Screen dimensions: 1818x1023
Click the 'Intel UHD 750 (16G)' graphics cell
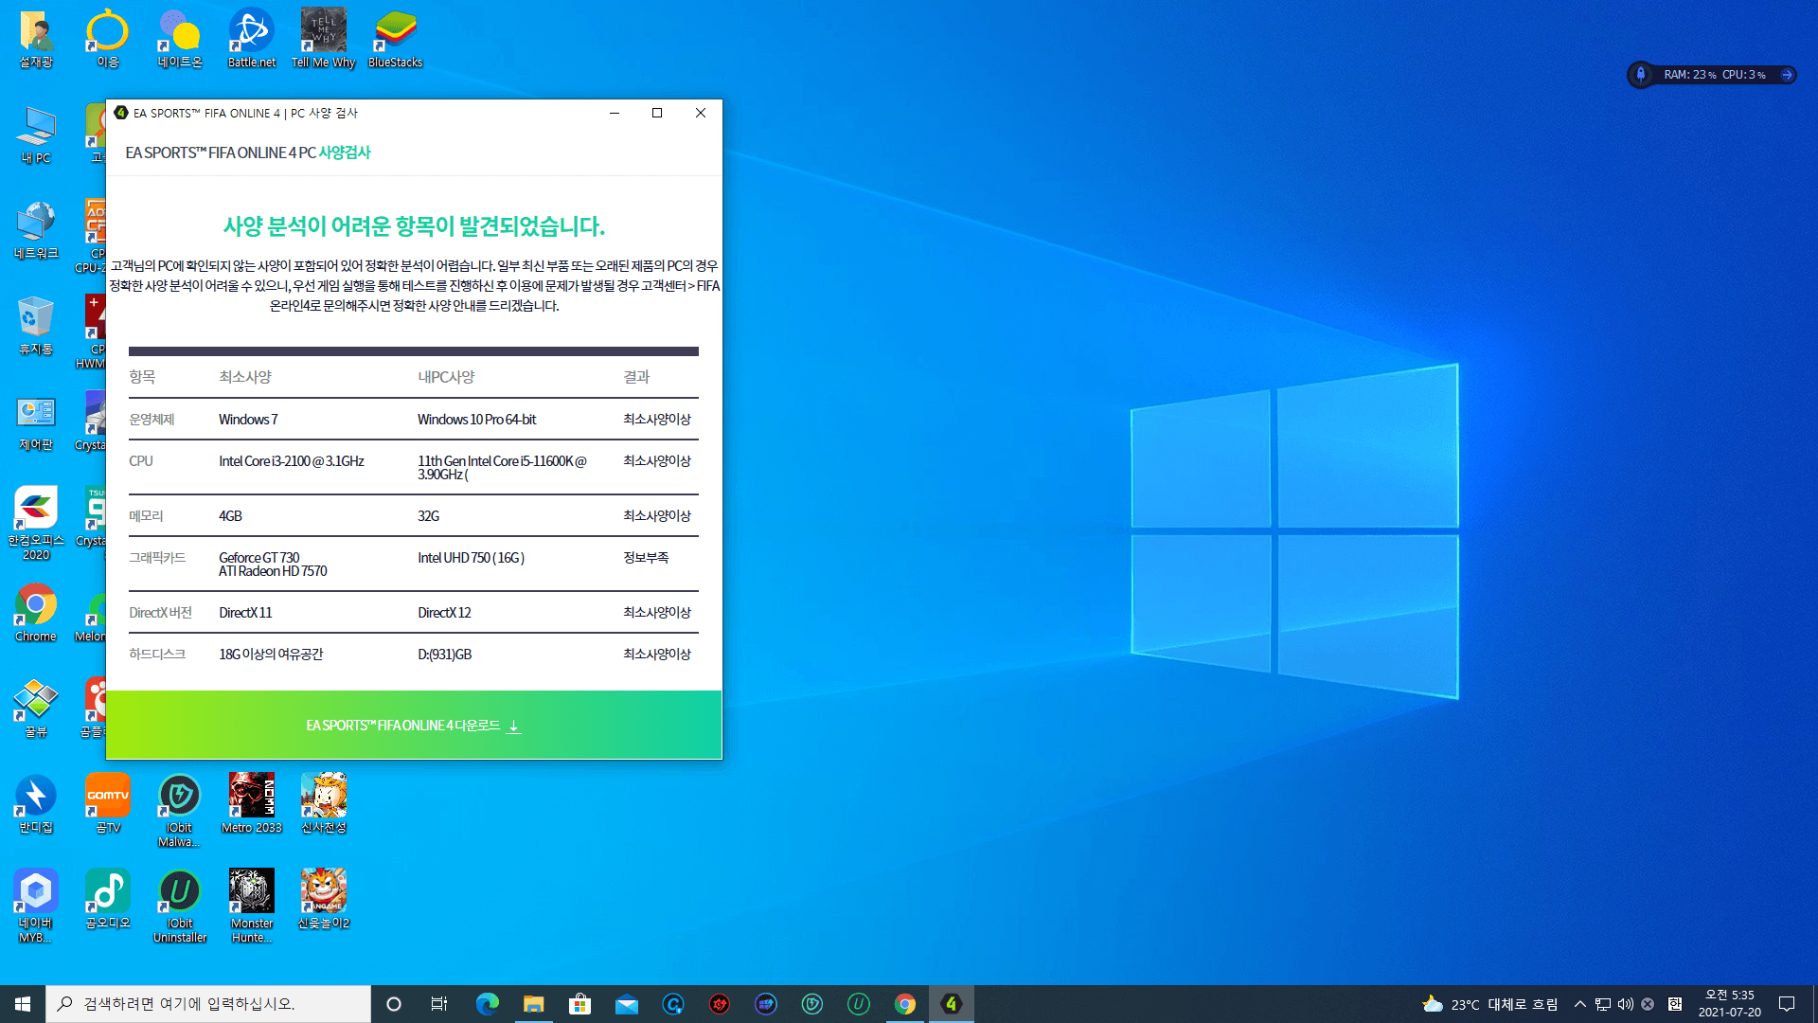[472, 558]
